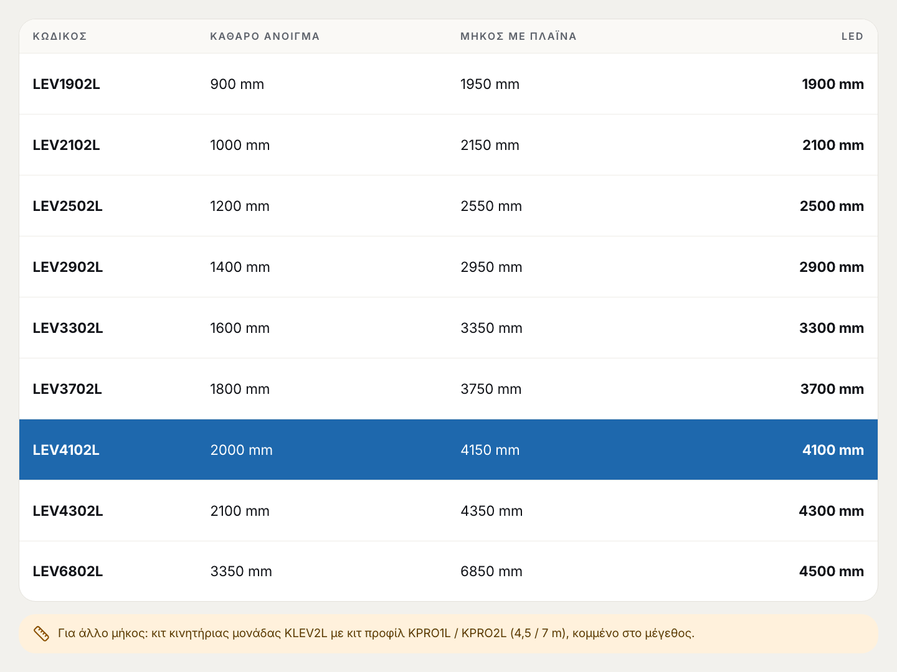The image size is (897, 672).
Task: Select the LEV6802L row code
Action: 68,571
